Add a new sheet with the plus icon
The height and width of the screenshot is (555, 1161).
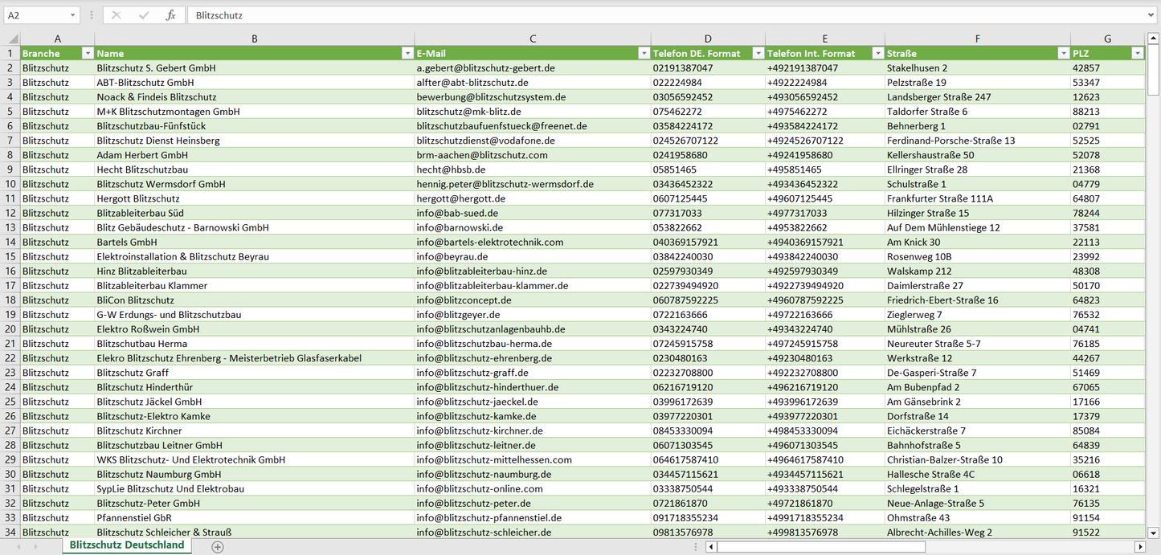point(217,546)
